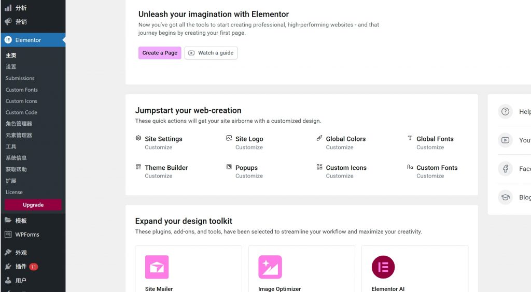Click Customize under Site Settings
Screen dimensions: 531x292
159,148
